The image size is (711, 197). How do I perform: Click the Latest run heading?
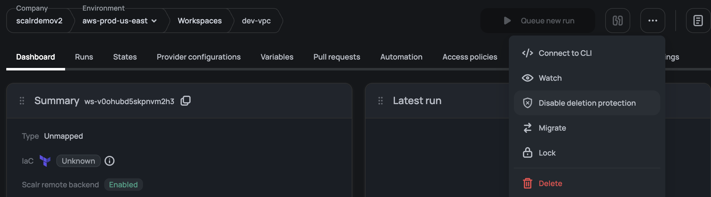417,101
